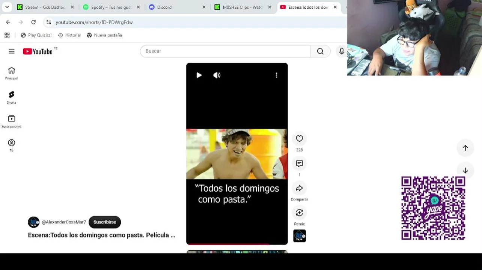Open the Tú profile section

coord(12,145)
